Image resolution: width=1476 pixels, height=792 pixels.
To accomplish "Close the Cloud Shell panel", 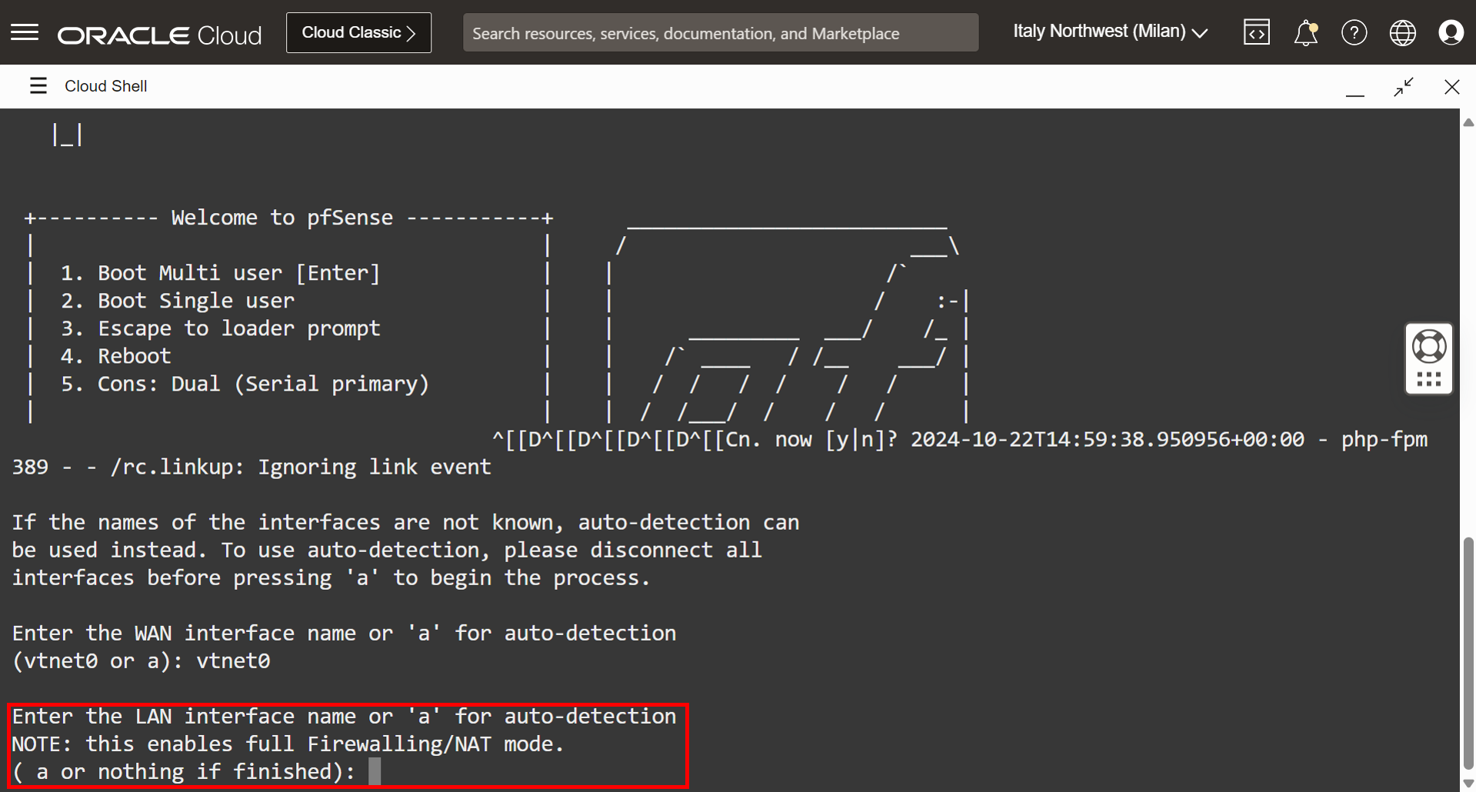I will tap(1452, 87).
